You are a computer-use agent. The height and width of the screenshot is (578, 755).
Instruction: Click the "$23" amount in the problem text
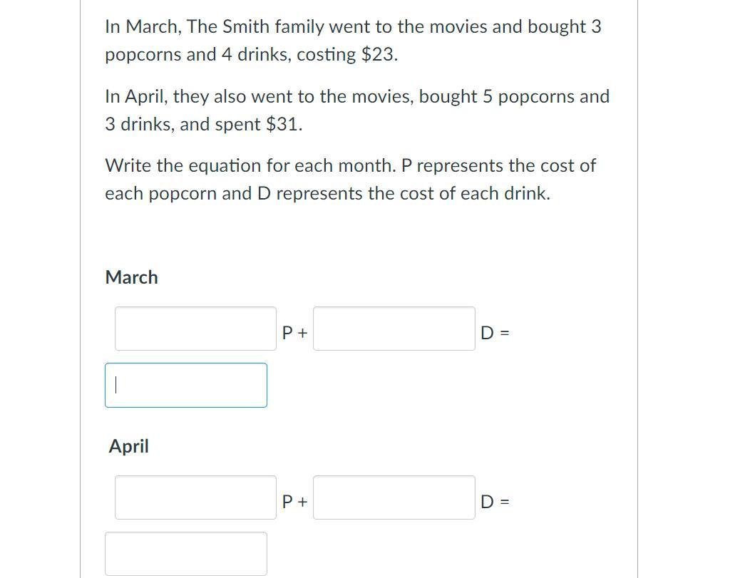pyautogui.click(x=378, y=55)
